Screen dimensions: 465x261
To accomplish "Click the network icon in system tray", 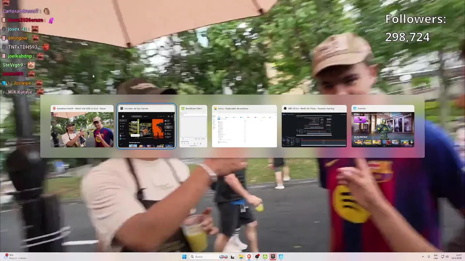I will click(442, 257).
